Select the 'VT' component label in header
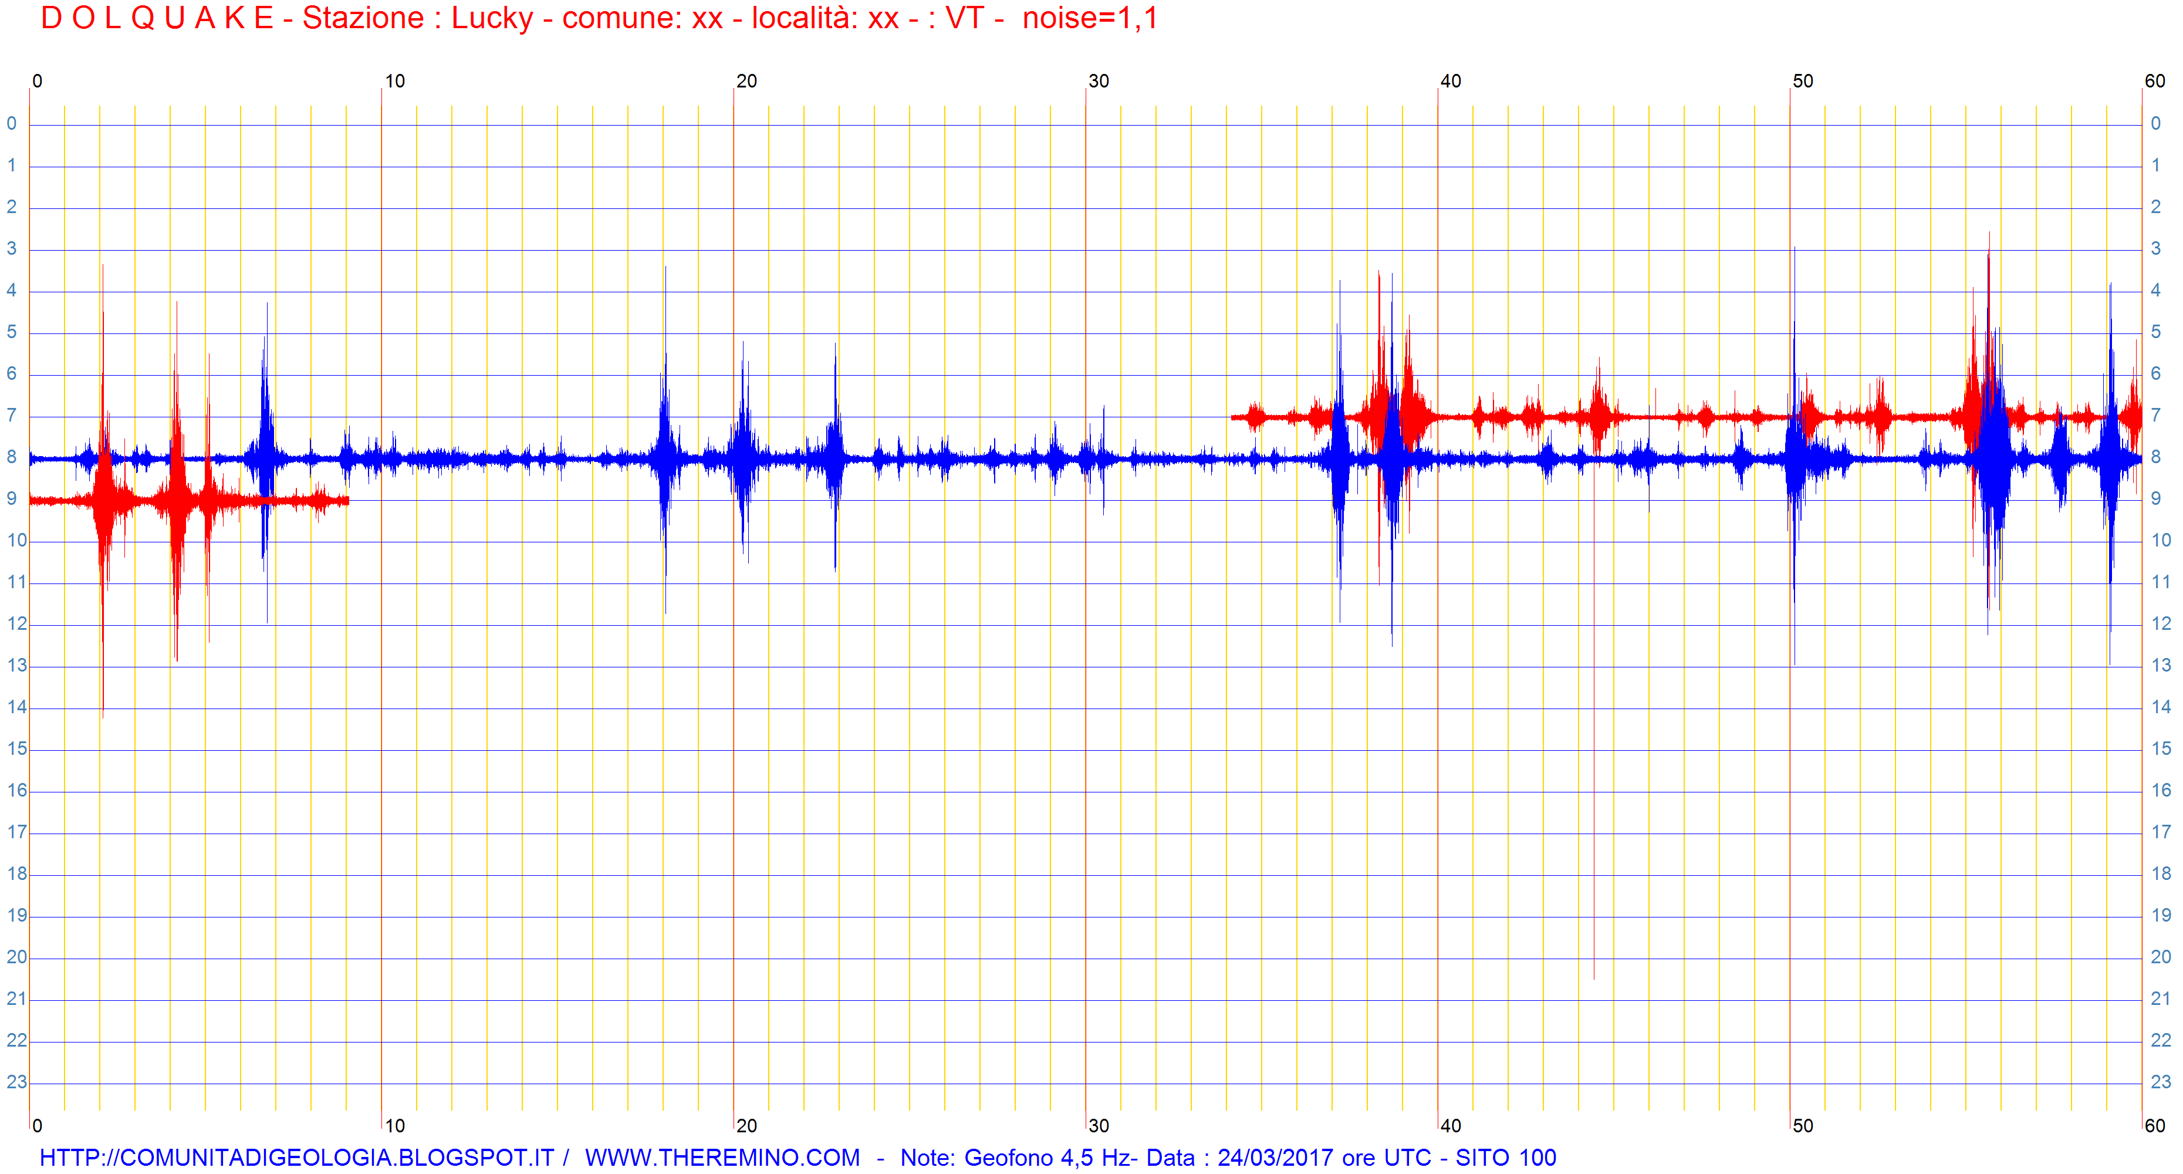2183x1174 pixels. tap(964, 18)
